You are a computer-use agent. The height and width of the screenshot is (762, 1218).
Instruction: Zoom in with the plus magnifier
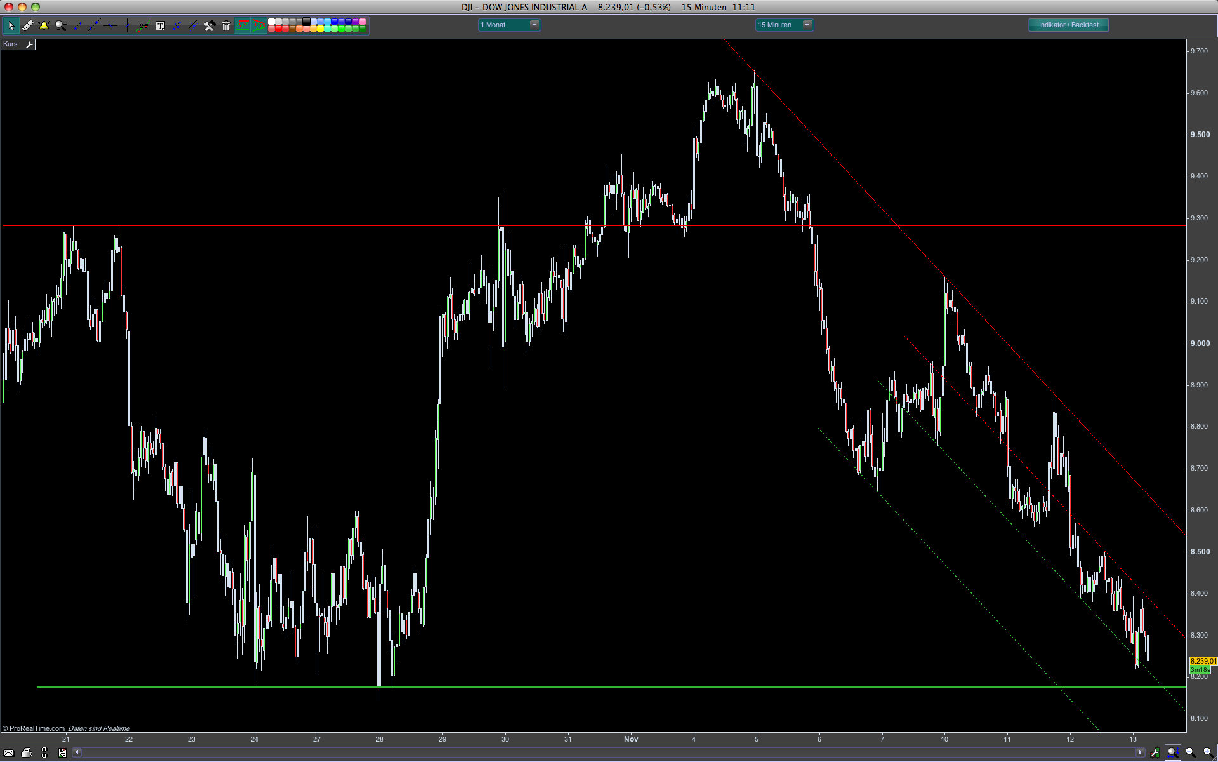pyautogui.click(x=1208, y=752)
